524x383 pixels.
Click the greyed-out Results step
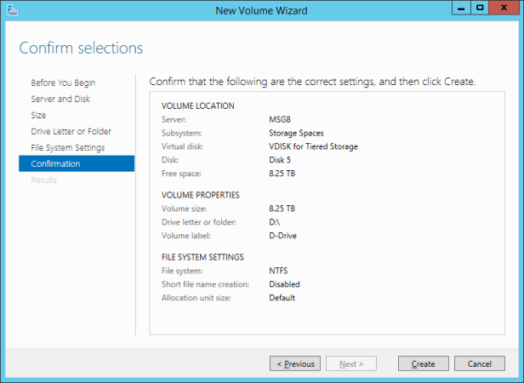[44, 180]
